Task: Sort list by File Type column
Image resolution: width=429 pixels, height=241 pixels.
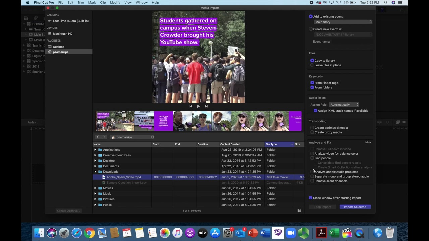Action: (x=279, y=144)
